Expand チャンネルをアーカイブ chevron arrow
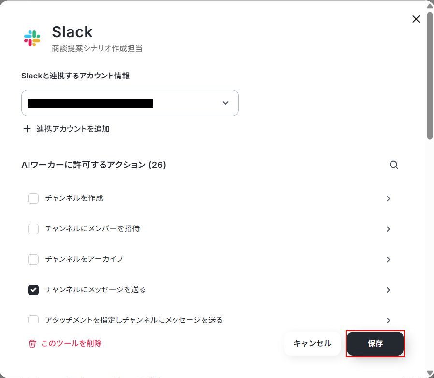The image size is (434, 378). point(388,260)
